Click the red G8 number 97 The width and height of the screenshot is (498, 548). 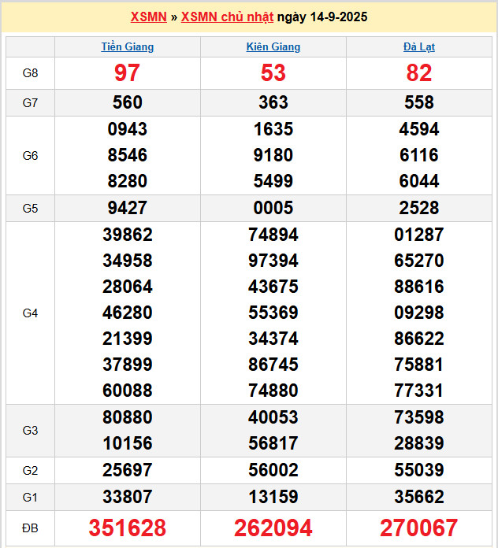tap(128, 73)
